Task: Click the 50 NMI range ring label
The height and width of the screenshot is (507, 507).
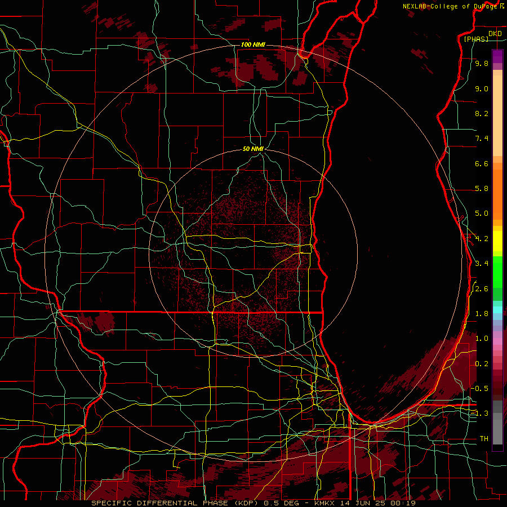Action: [253, 149]
